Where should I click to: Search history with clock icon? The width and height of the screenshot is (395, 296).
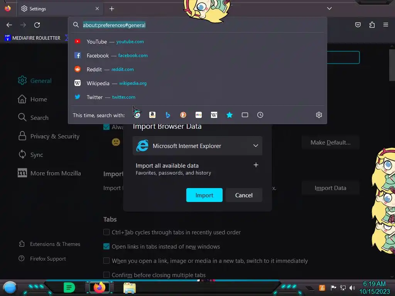click(x=260, y=115)
